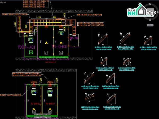Click the S direction on the ViewCube compass

[150, 19]
